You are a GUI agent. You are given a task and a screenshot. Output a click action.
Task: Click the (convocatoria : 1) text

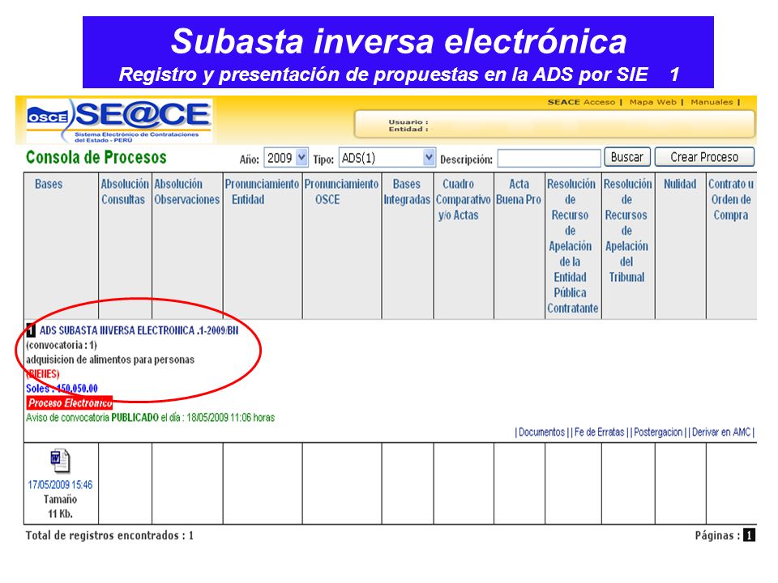point(62,345)
